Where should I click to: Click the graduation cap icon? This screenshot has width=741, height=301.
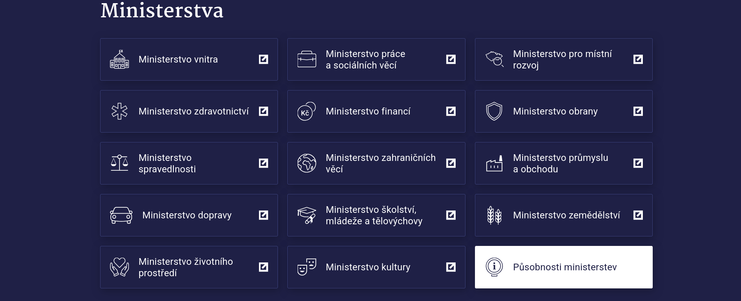307,215
